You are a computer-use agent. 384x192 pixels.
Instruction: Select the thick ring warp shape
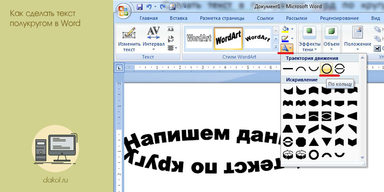pyautogui.click(x=314, y=155)
